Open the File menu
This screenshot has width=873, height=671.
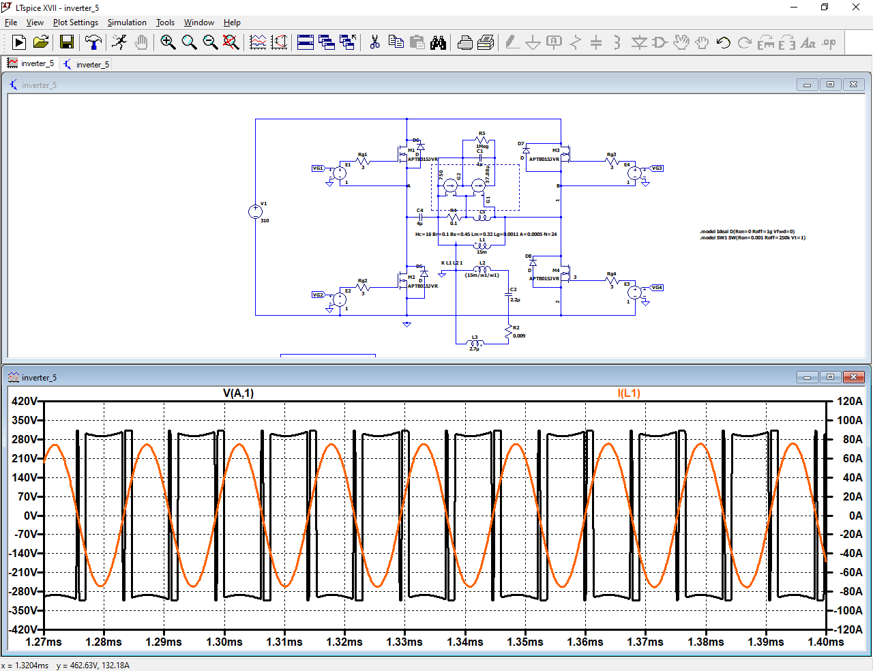click(11, 23)
